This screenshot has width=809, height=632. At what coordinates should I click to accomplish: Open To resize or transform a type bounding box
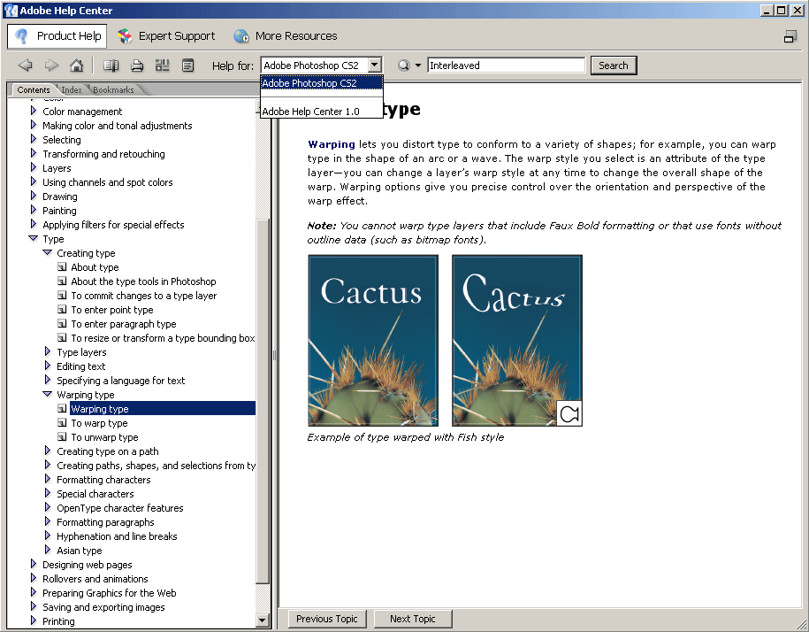(x=163, y=338)
